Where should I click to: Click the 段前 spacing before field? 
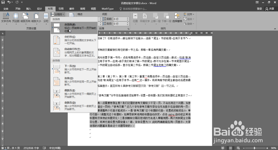(120, 19)
